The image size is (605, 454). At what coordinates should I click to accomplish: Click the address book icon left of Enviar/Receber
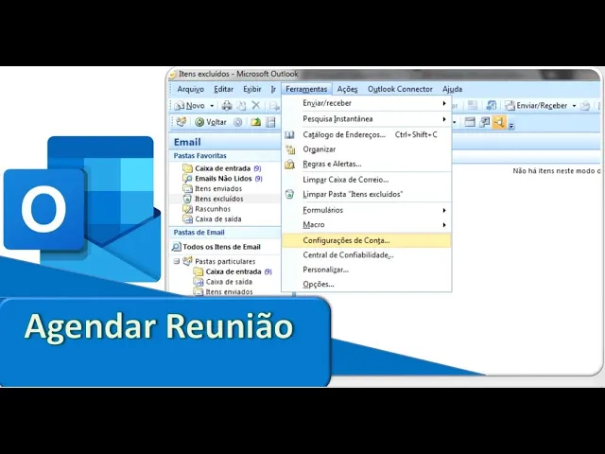tap(492, 105)
